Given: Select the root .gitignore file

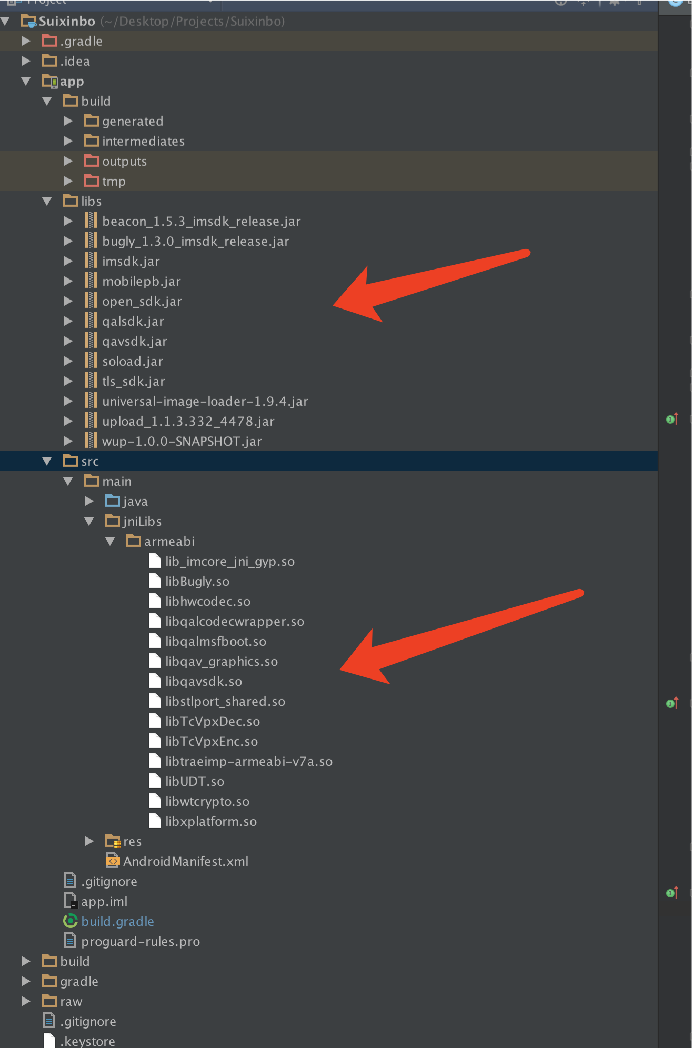Looking at the screenshot, I should 88,1022.
